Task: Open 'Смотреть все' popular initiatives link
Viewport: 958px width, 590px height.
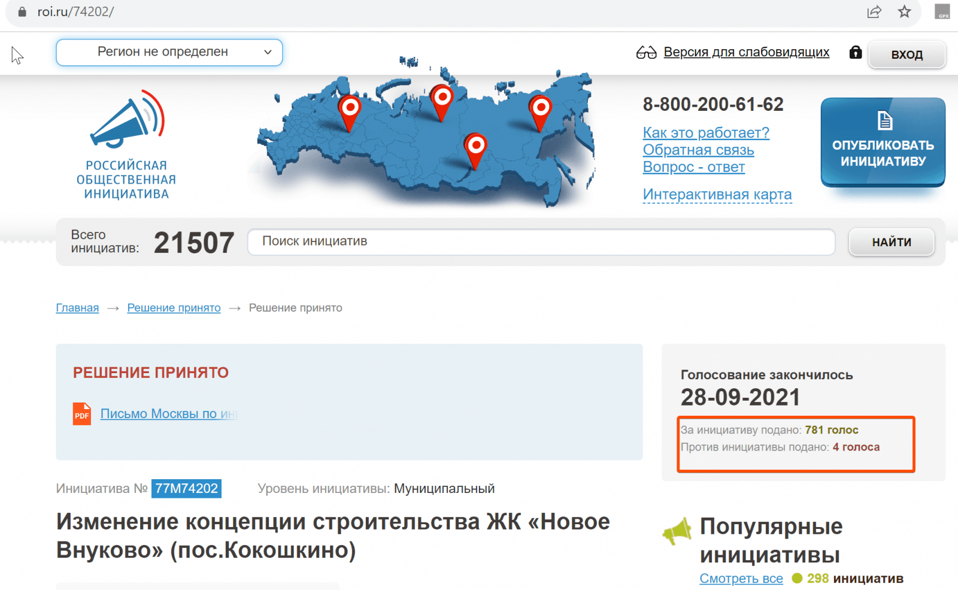Action: coord(741,579)
